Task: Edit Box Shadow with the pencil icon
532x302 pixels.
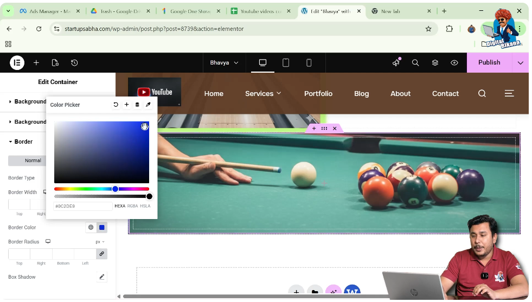Action: click(x=101, y=277)
